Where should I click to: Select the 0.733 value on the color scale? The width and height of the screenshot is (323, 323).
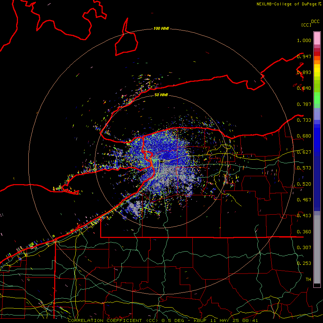(x=304, y=120)
